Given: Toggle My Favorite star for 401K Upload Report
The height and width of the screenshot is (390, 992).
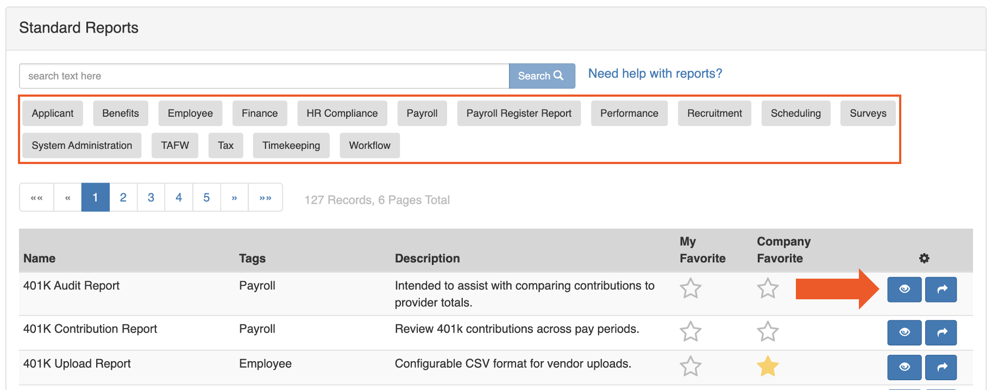Looking at the screenshot, I should pos(690,367).
